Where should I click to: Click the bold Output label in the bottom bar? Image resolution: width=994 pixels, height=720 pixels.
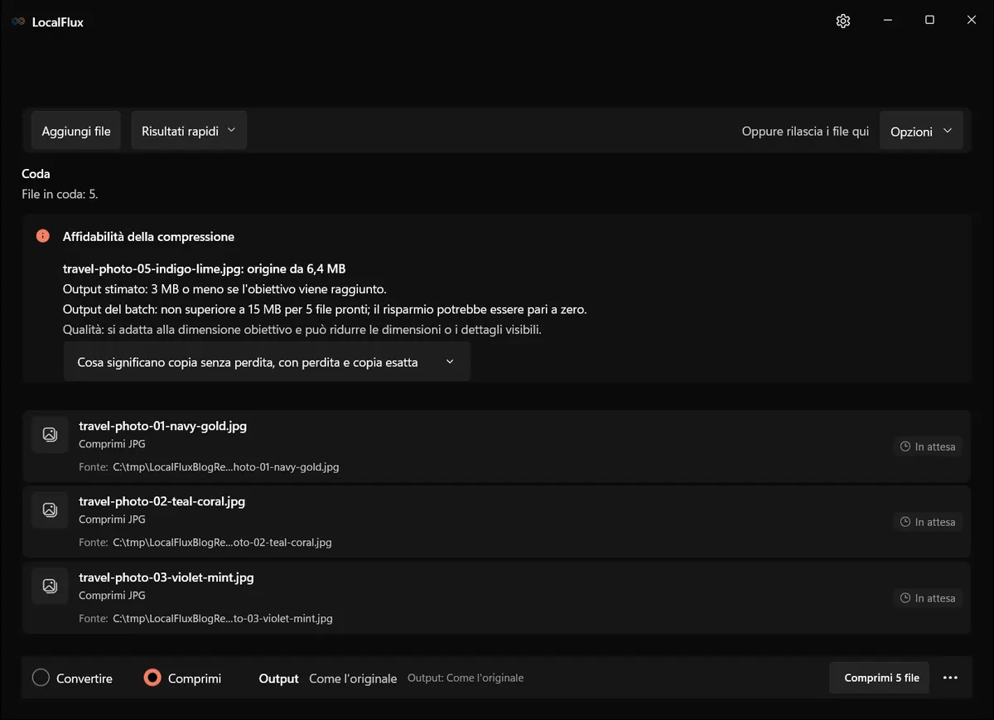coord(278,679)
